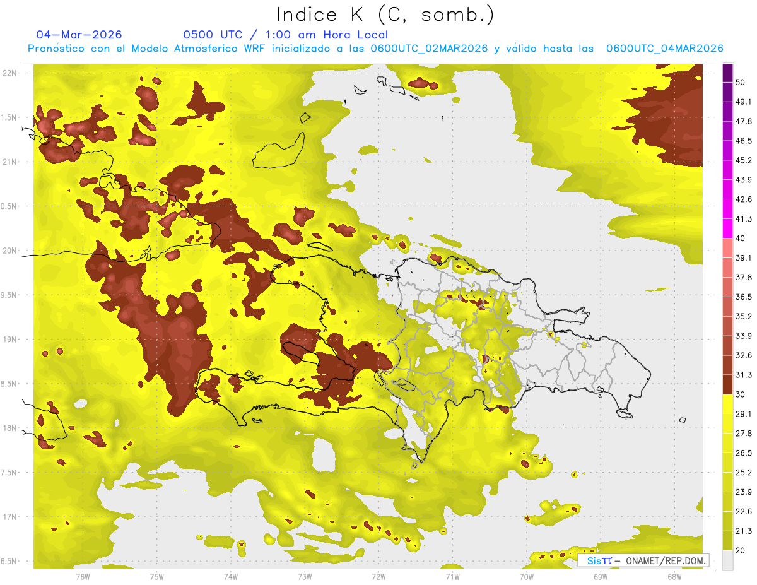
Task: Click the bright yellow swatch between 30 and 29.1
Action: [727, 404]
